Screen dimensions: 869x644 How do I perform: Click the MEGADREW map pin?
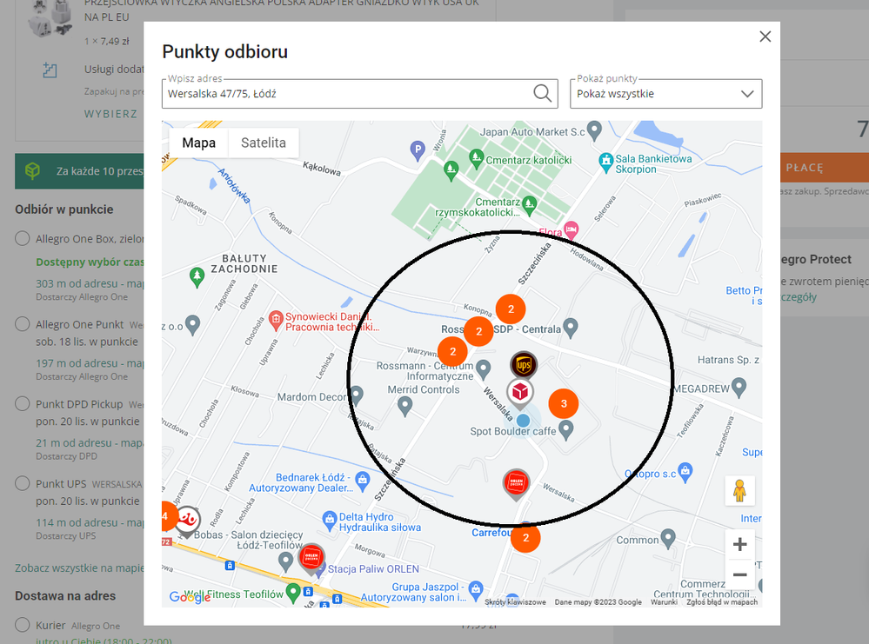(x=739, y=387)
